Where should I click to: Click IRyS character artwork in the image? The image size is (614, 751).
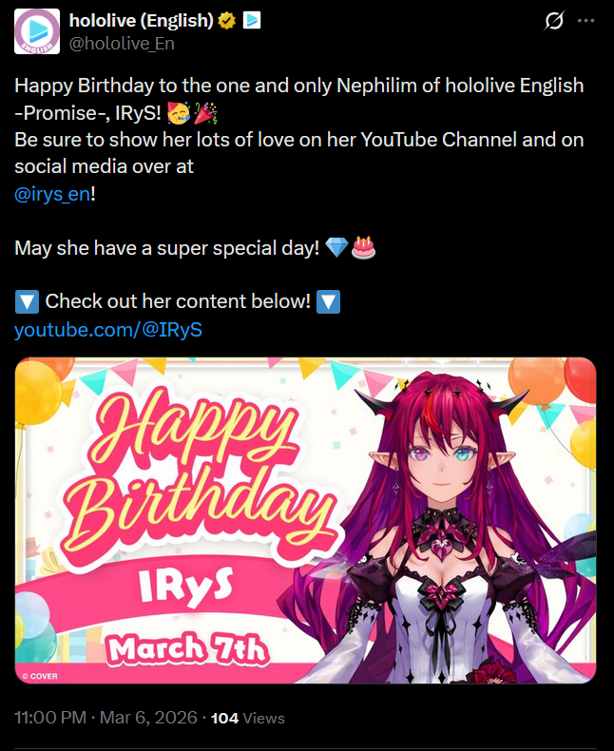point(446,527)
